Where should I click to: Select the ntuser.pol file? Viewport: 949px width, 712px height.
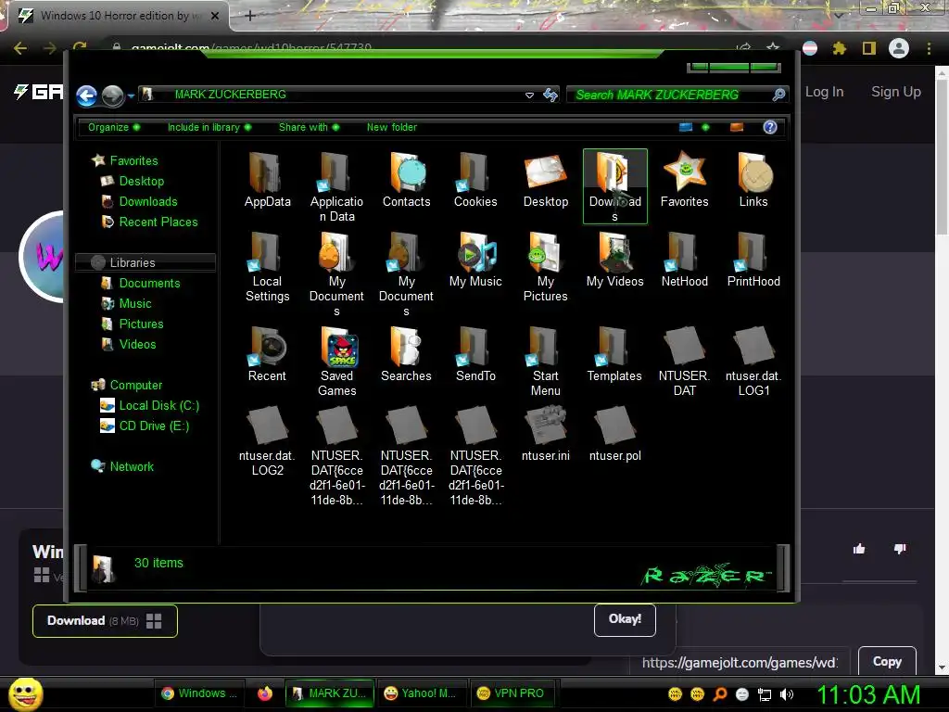(x=614, y=434)
